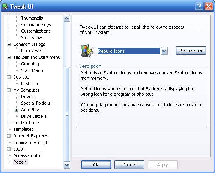This screenshot has width=215, height=173.
Task: Expand the AutoPlay tree node
Action: 16,110
